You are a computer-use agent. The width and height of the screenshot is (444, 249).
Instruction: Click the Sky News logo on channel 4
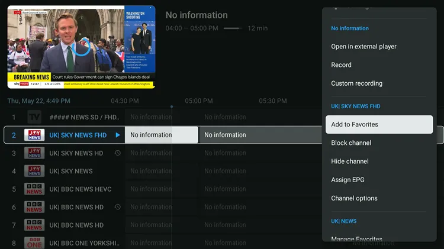pos(34,171)
